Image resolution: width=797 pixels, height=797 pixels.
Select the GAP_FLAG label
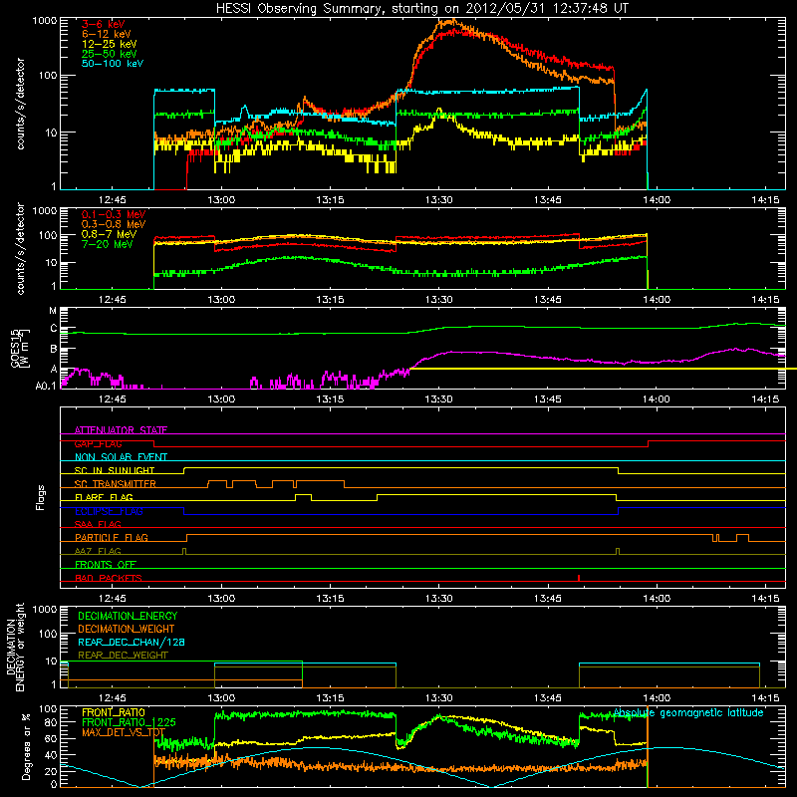click(x=98, y=443)
